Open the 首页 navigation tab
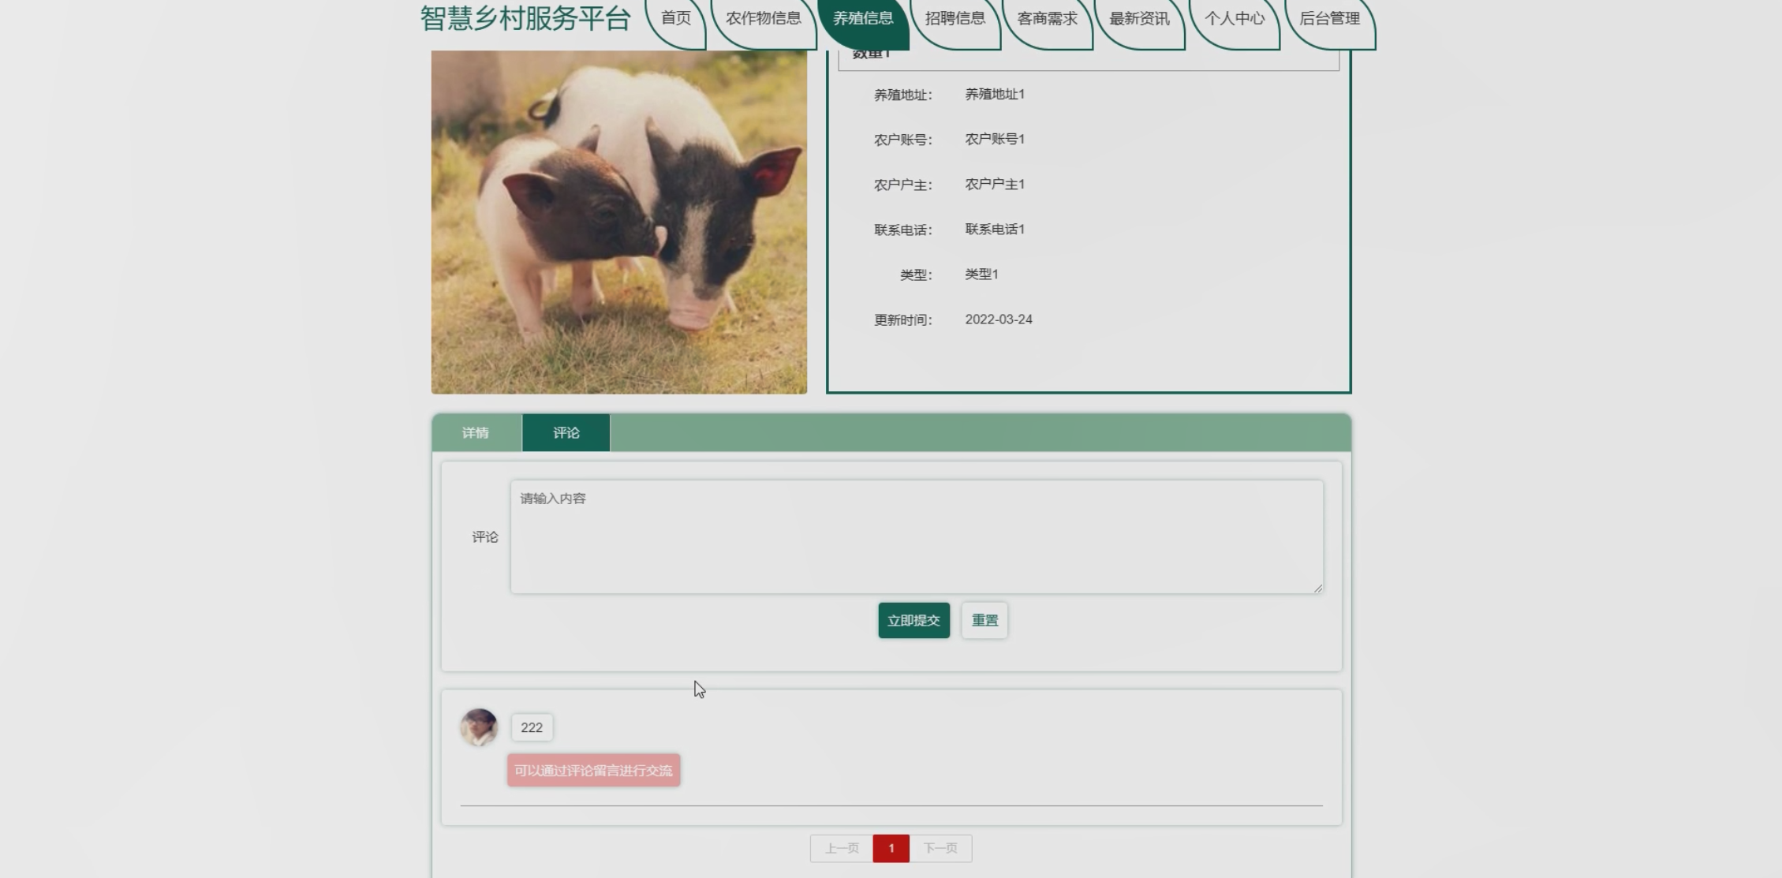Image resolution: width=1782 pixels, height=878 pixels. pyautogui.click(x=675, y=19)
